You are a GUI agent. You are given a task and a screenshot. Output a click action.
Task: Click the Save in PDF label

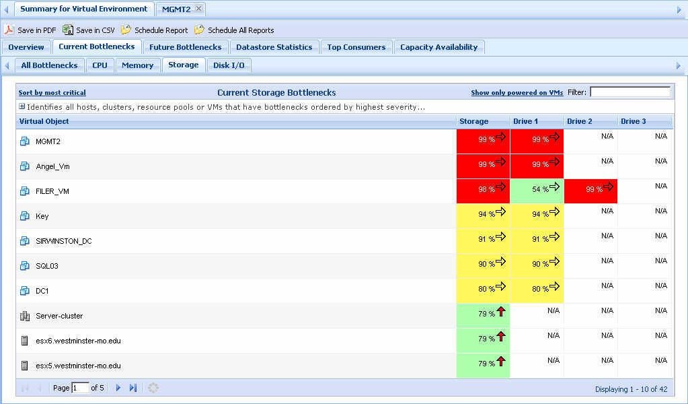click(37, 30)
